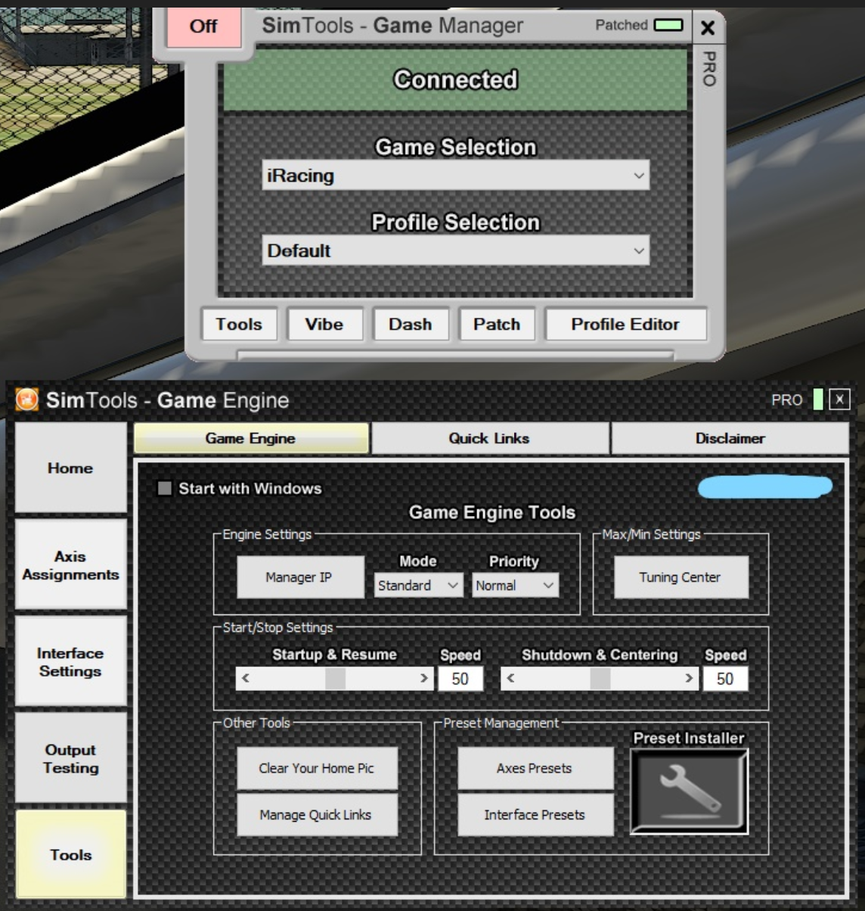This screenshot has height=911, width=865.
Task: Click the Patched status indicator in Game Manager
Action: (668, 25)
